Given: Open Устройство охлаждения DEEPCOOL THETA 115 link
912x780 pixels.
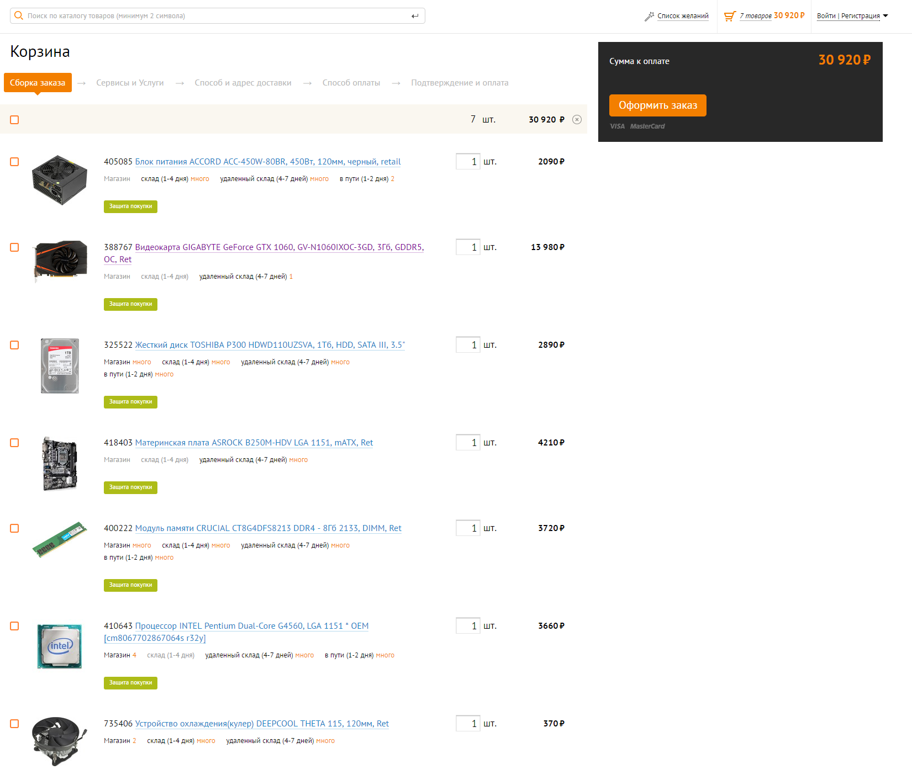Looking at the screenshot, I should pos(262,724).
